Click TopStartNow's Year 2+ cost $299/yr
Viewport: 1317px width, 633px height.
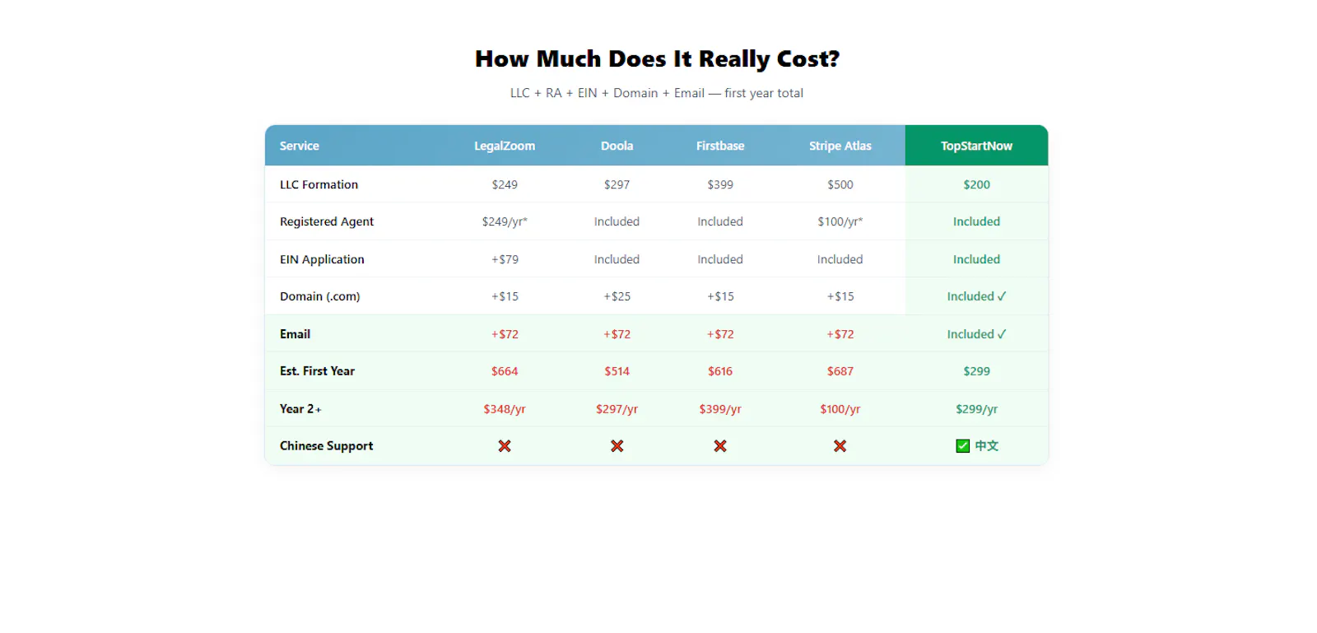click(976, 409)
